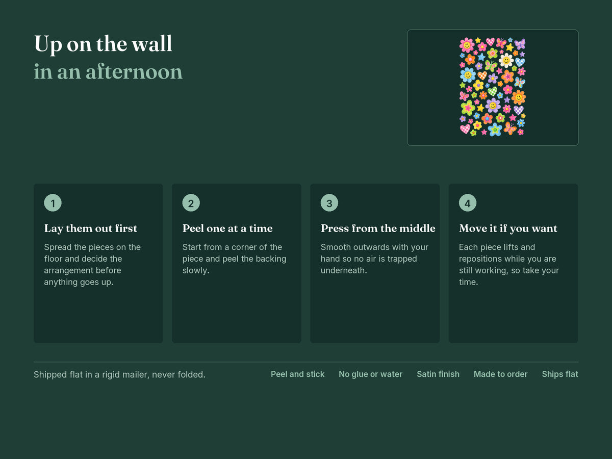612x459 pixels.
Task: Click the 'Smooth outwards with your hand' description
Action: pyautogui.click(x=374, y=259)
